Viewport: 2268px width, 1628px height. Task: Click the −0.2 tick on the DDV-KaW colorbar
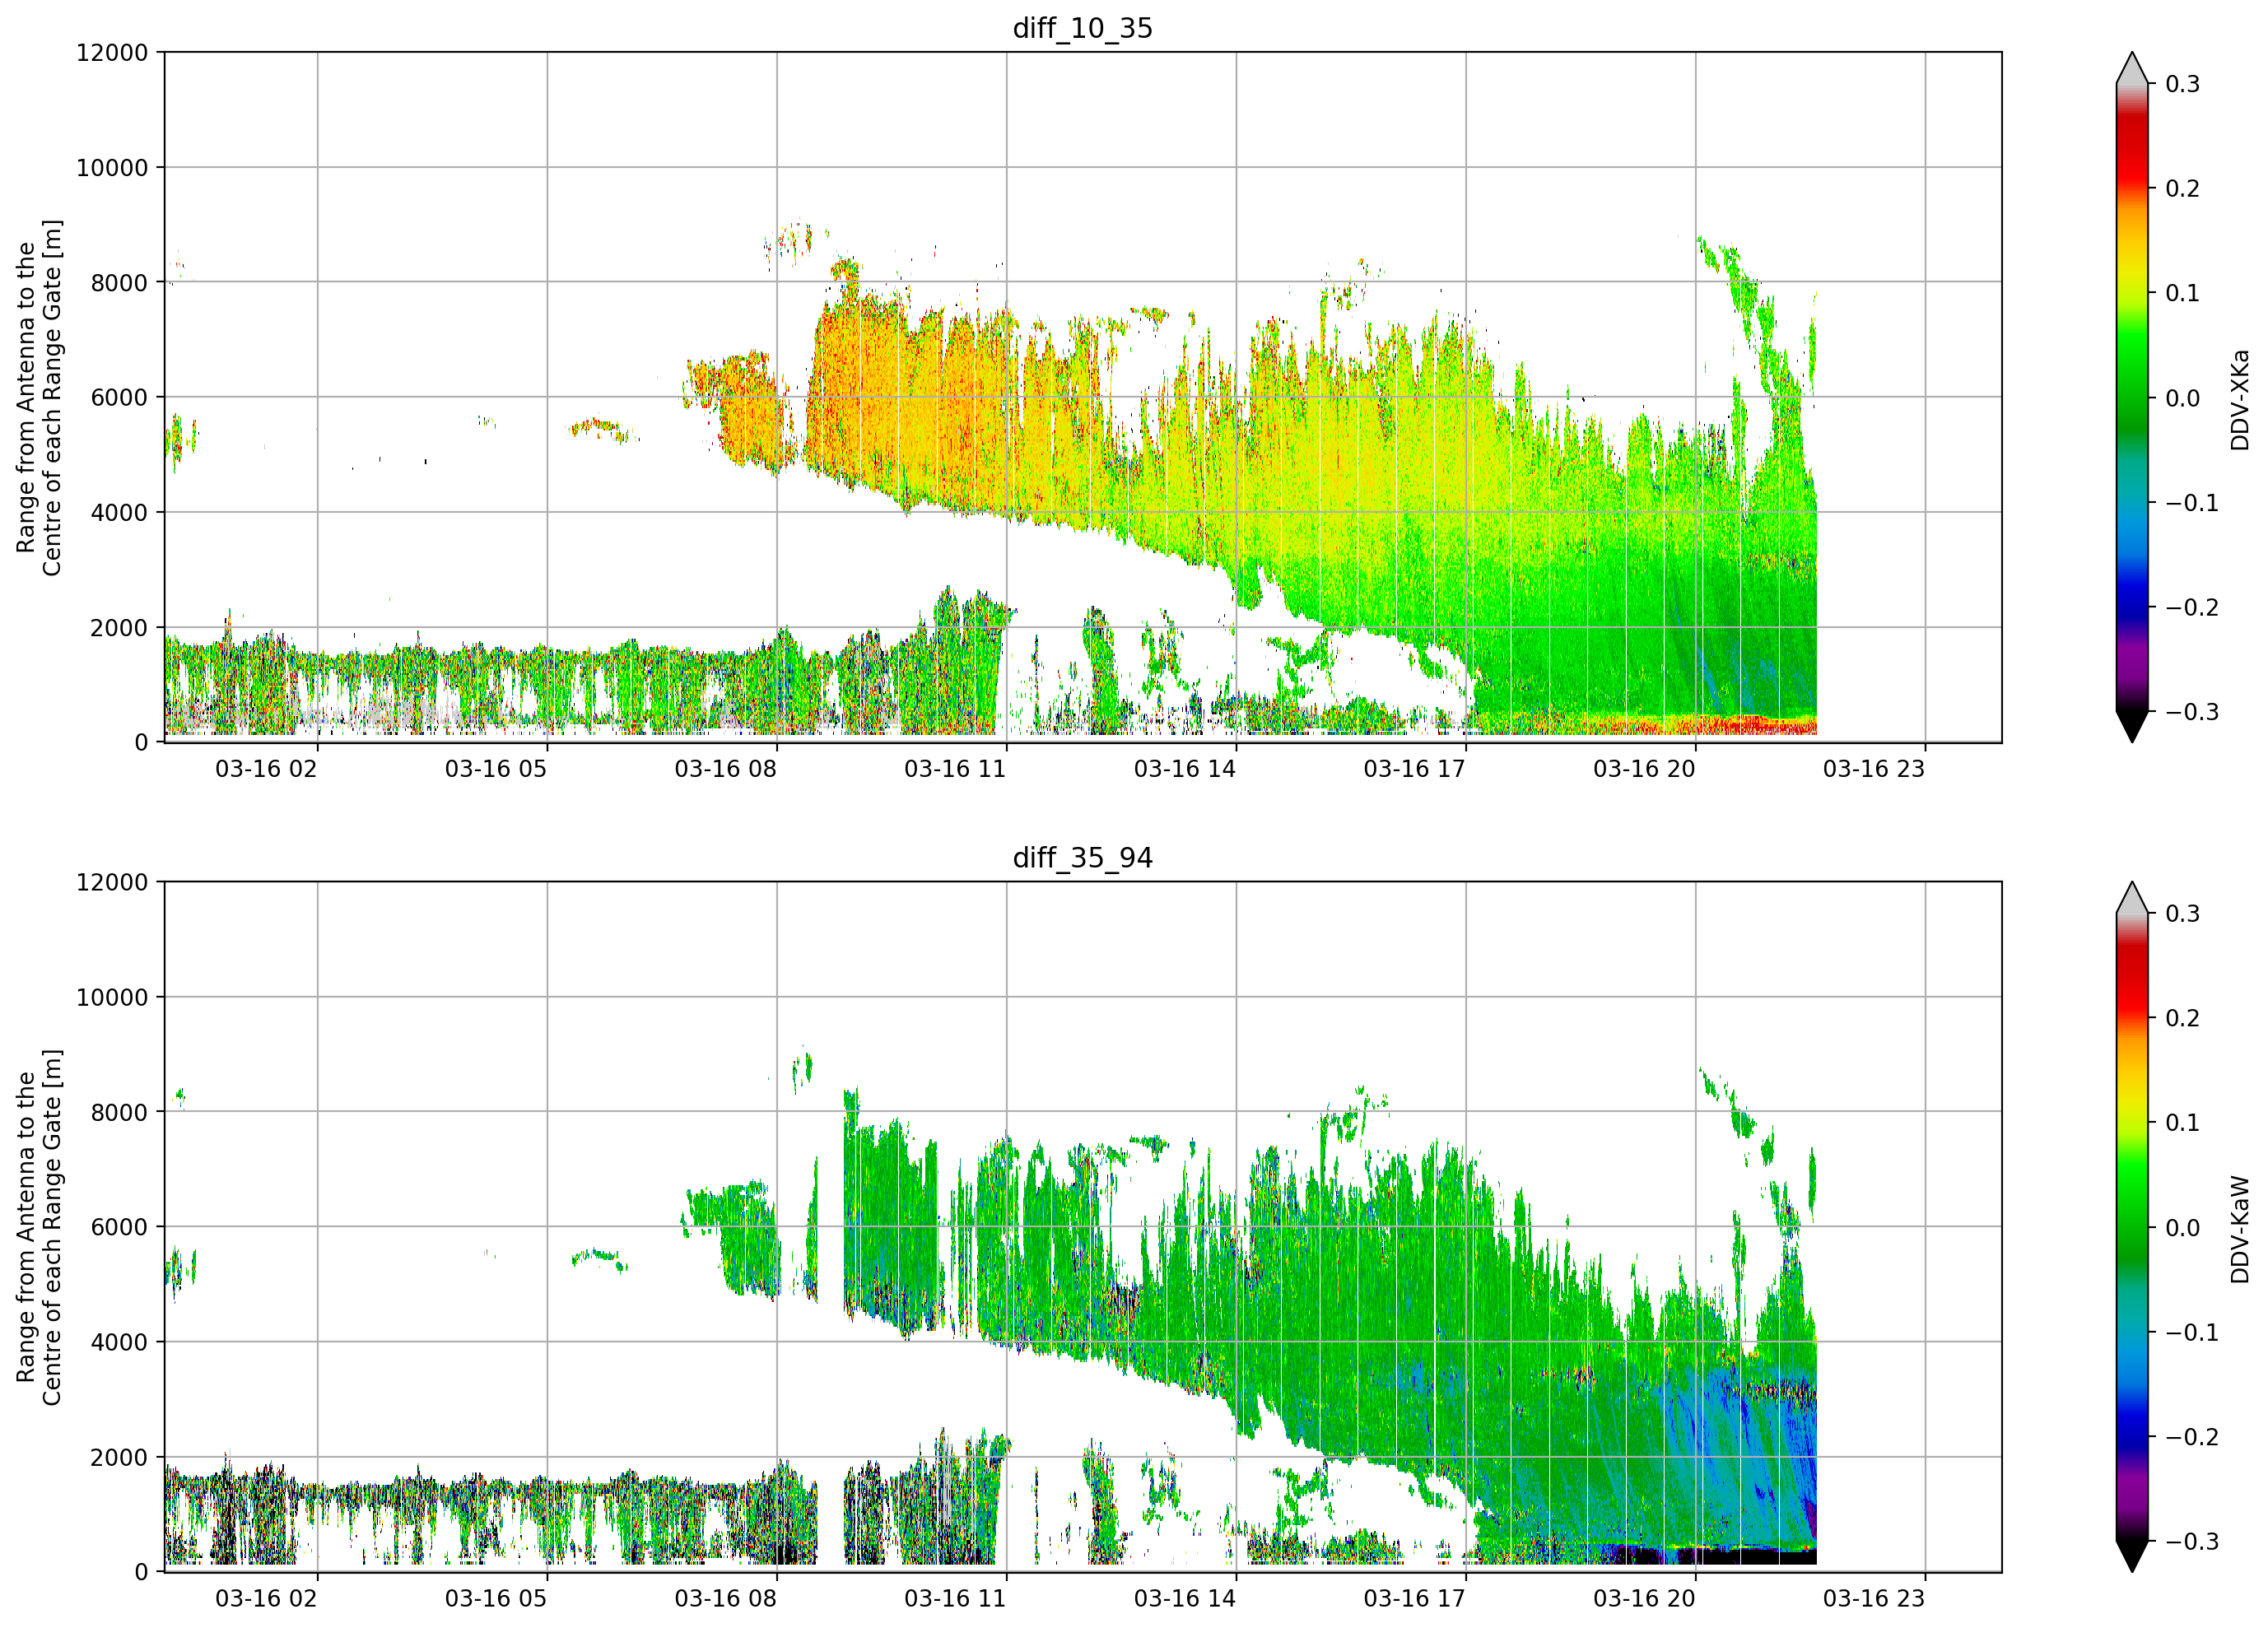2192,1437
